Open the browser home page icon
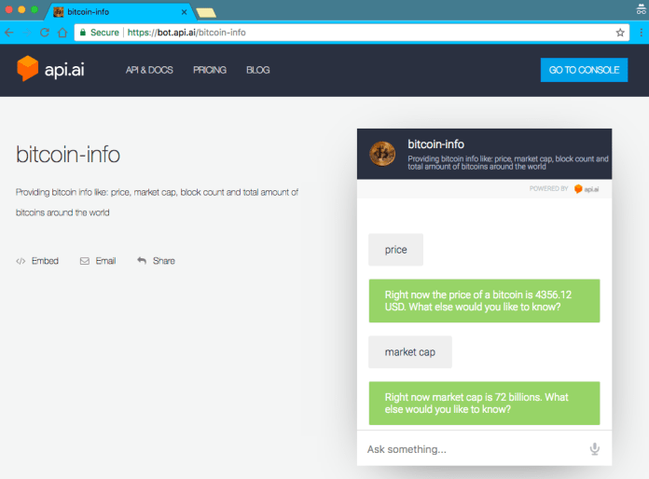The height and width of the screenshot is (479, 649). pyautogui.click(x=62, y=32)
